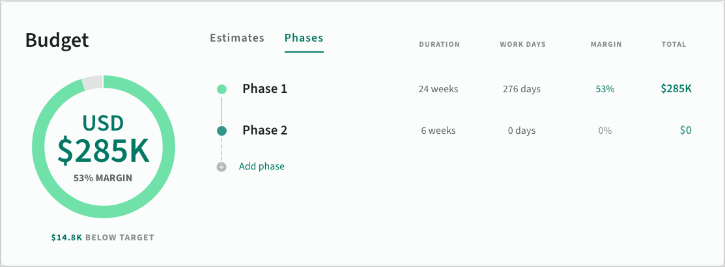Screen dimensions: 725x267
Task: Click the Phase 2 dark teal dot
Action: 221,131
